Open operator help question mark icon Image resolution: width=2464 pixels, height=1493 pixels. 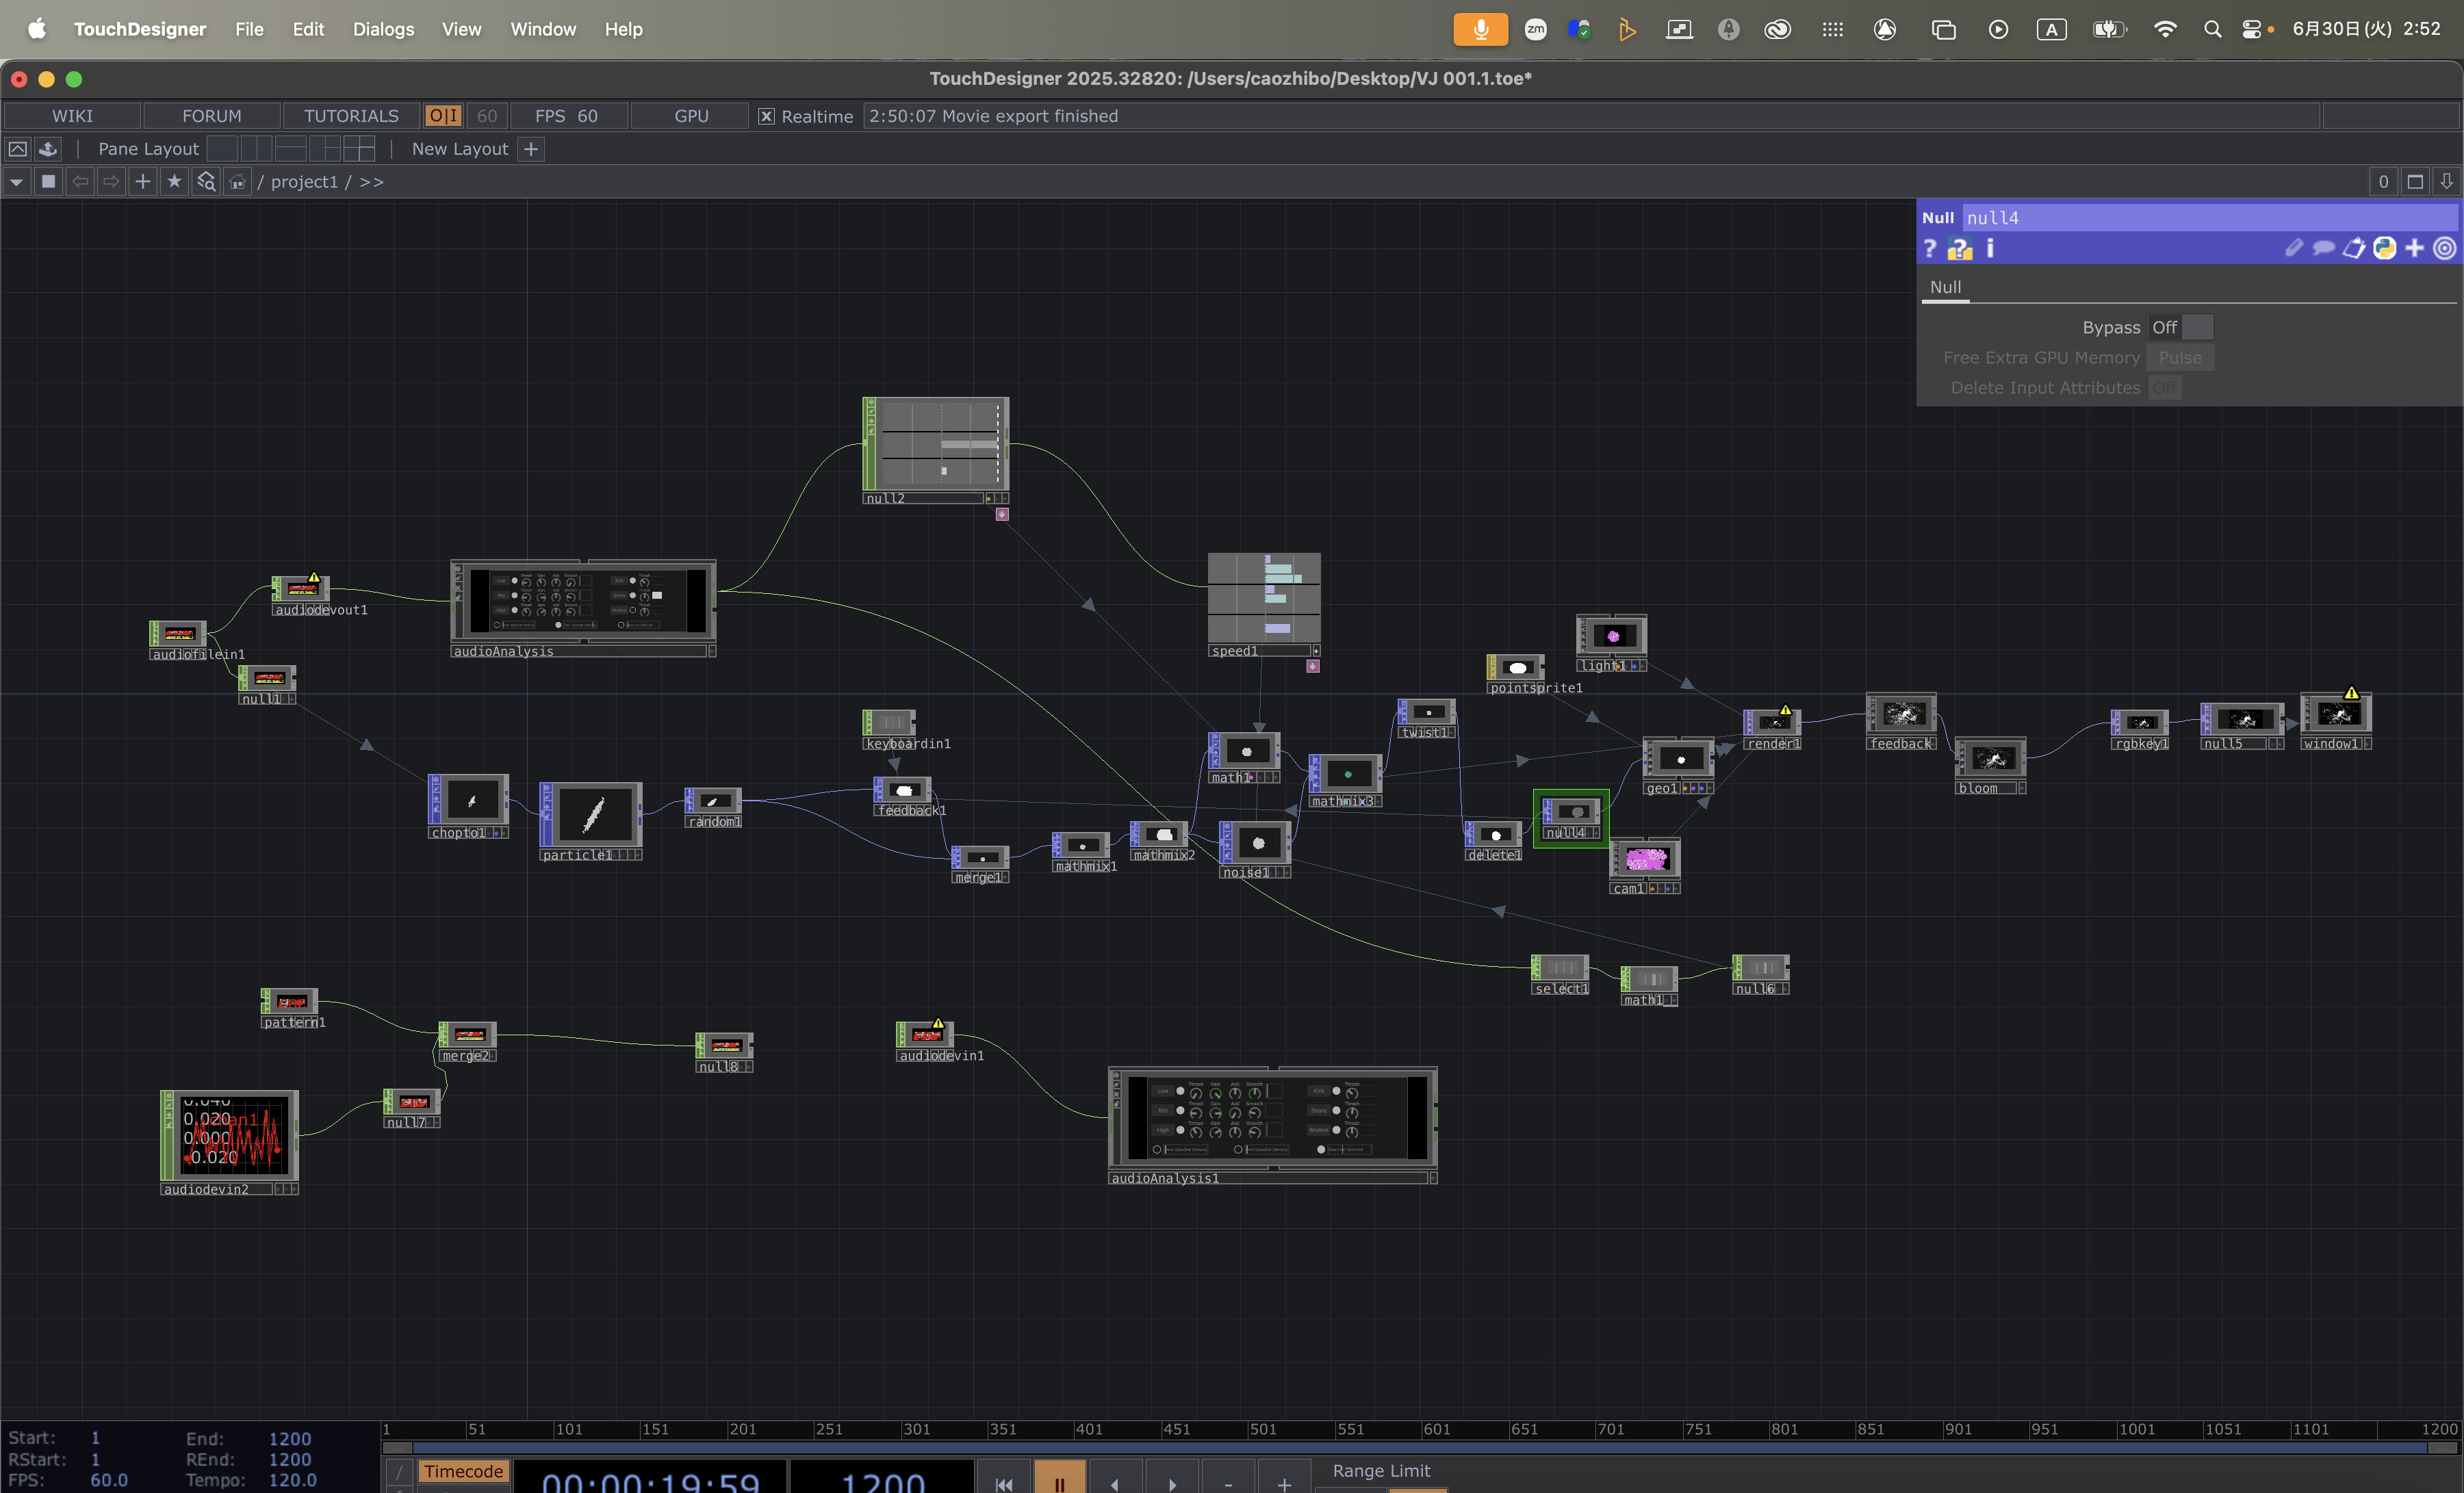pyautogui.click(x=1930, y=249)
